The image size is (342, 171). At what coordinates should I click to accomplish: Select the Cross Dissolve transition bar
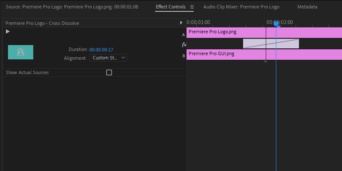point(271,43)
